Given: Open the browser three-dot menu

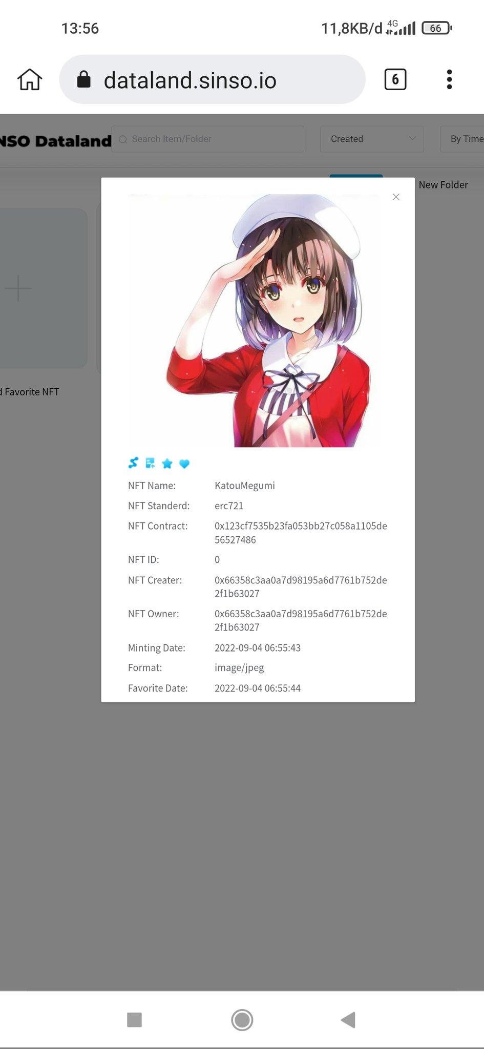Looking at the screenshot, I should (x=449, y=79).
